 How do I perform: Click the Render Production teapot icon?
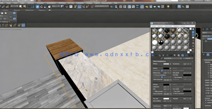pos(155,7)
